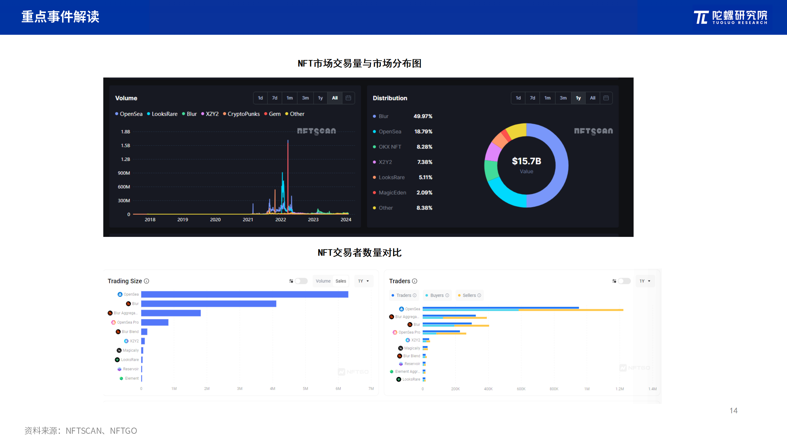Viewport: 787px width, 443px height.
Task: Click OpenSea logo in Trading Size chart
Action: coord(120,294)
